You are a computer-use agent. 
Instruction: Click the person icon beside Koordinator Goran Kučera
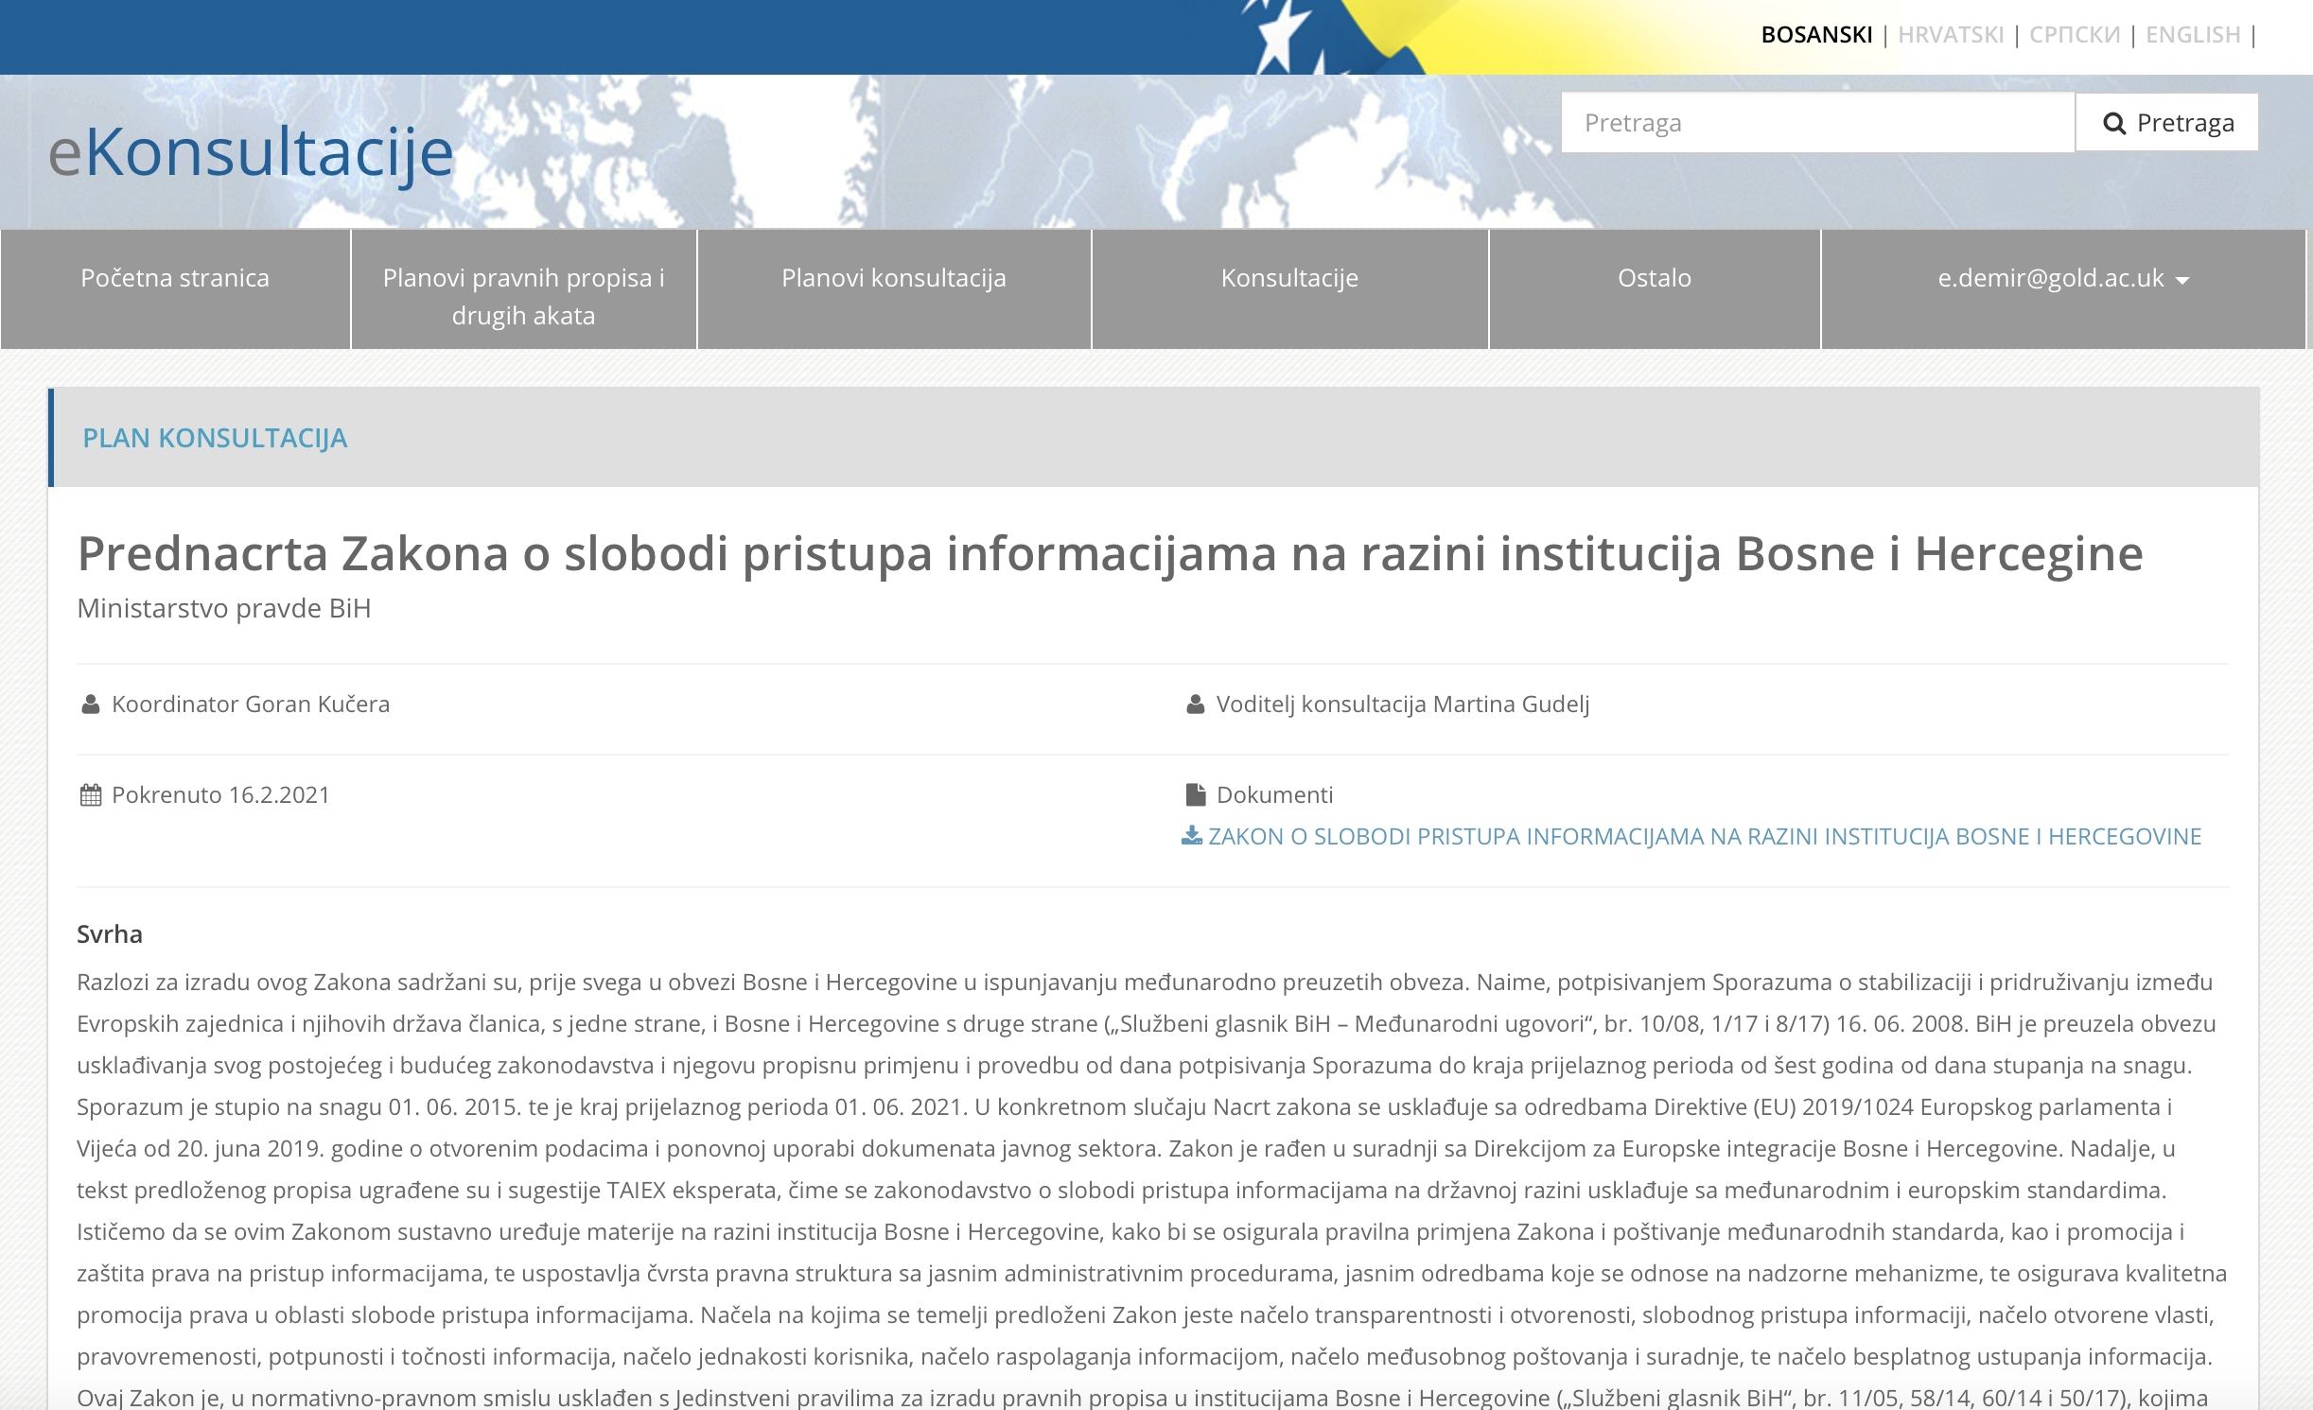(90, 704)
